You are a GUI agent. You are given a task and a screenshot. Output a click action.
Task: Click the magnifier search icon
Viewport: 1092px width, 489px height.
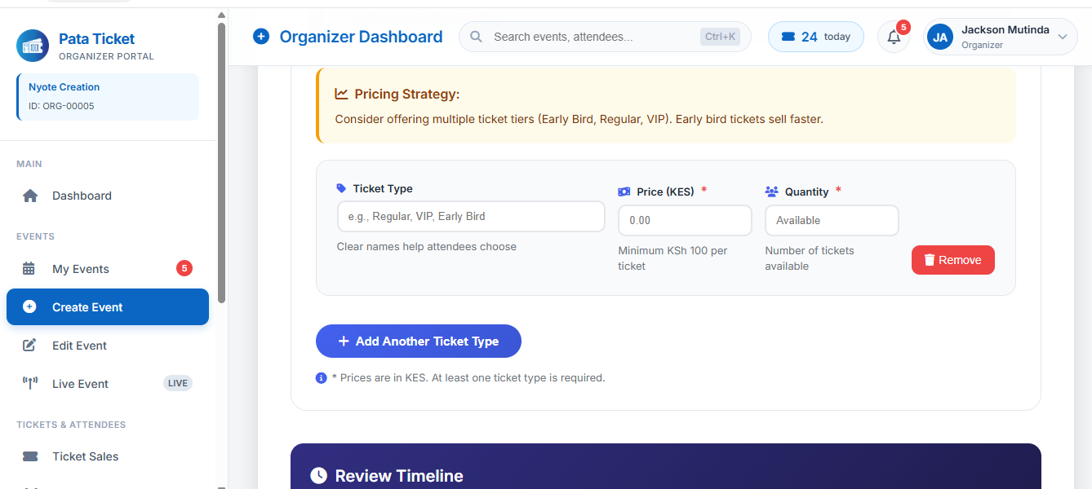[477, 37]
